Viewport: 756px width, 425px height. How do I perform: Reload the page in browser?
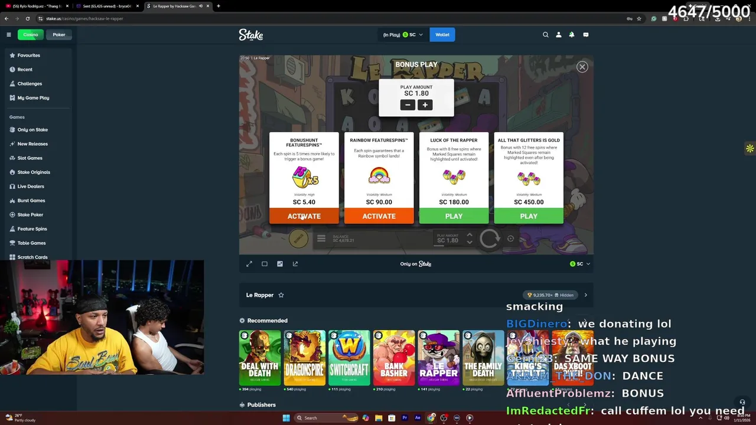[27, 18]
